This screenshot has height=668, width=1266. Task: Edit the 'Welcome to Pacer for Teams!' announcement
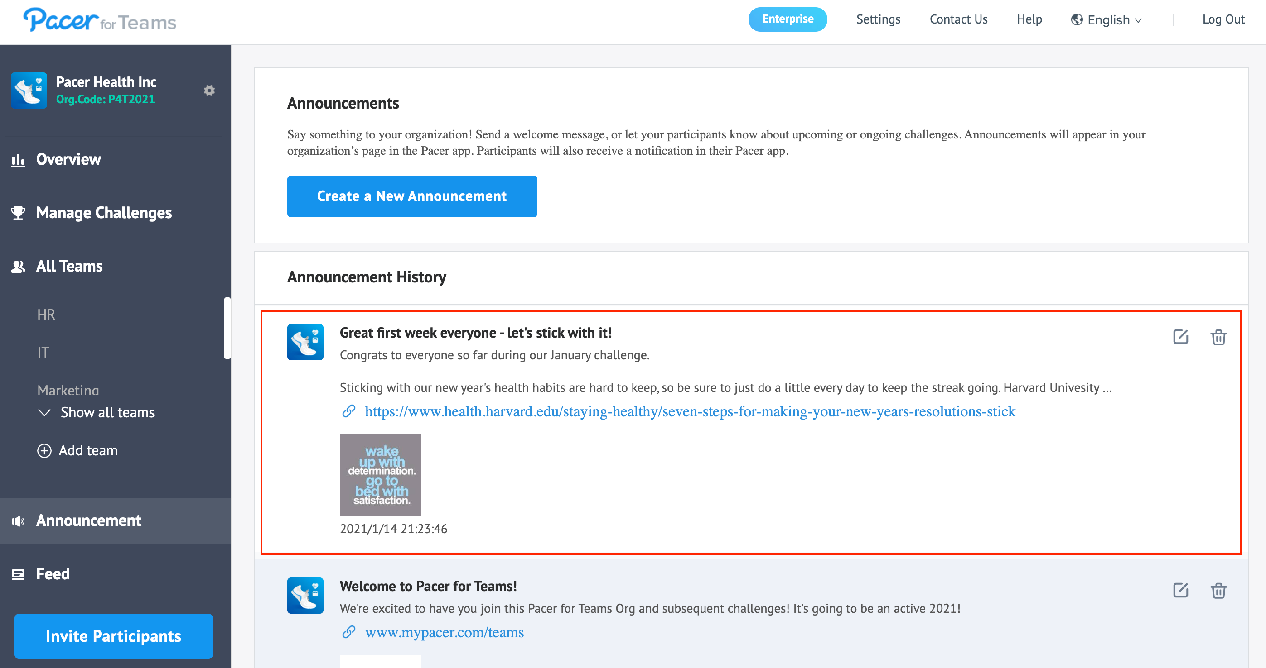pyautogui.click(x=1180, y=591)
